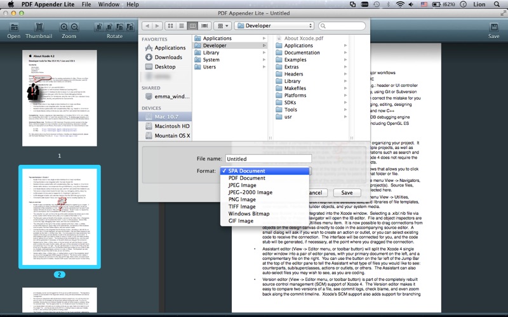Viewport: 508px width, 317px height.
Task: Click the Wi-Fi status icon
Action: coord(401,4)
